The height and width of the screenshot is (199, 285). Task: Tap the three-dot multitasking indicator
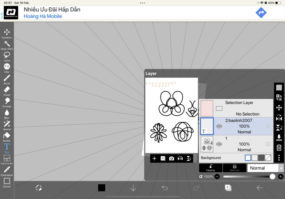click(x=142, y=3)
